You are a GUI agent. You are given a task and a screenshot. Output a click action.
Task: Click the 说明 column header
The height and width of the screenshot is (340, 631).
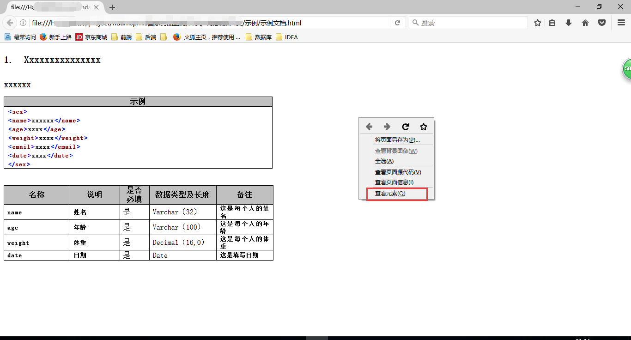pos(95,195)
